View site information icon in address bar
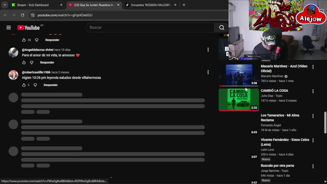Viewport: 327px width, 184px height. tap(33, 15)
